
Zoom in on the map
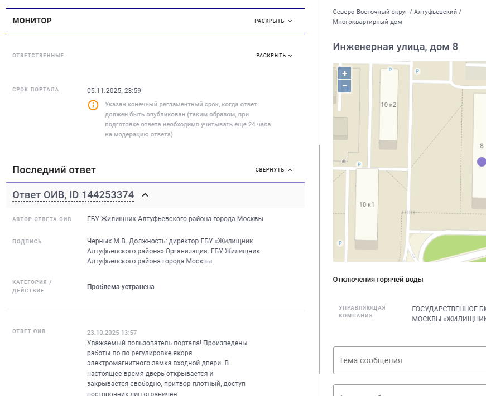pyautogui.click(x=344, y=74)
